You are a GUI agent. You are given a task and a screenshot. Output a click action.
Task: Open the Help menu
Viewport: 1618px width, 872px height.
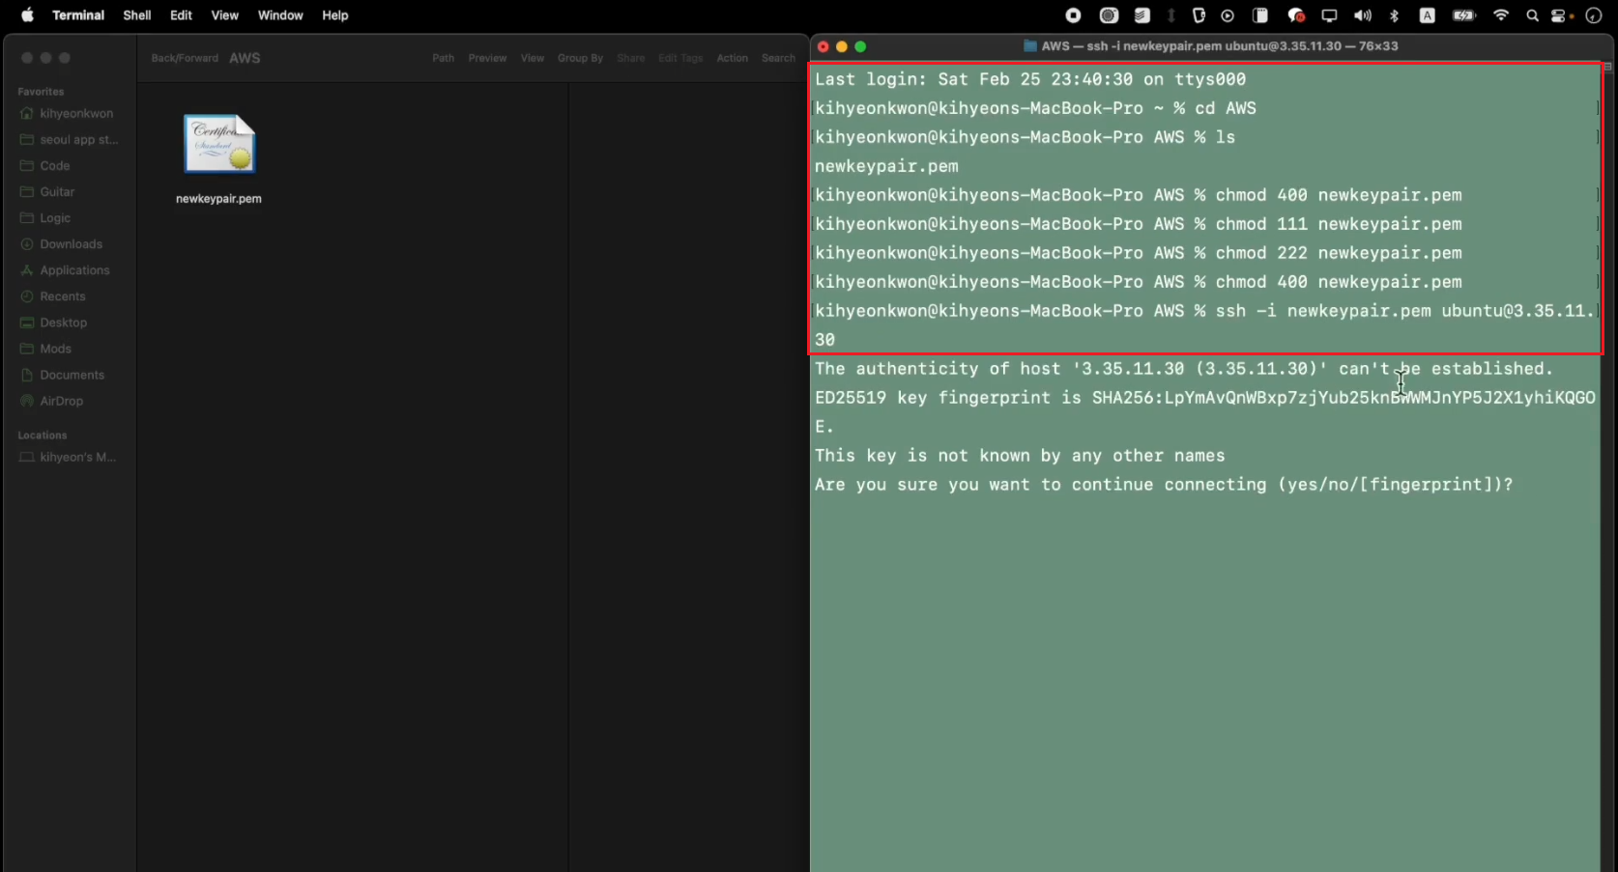(x=335, y=15)
